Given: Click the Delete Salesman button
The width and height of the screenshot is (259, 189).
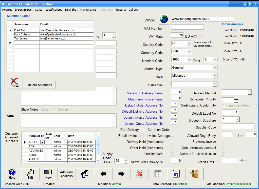Looking at the screenshot, I should [x=40, y=85].
